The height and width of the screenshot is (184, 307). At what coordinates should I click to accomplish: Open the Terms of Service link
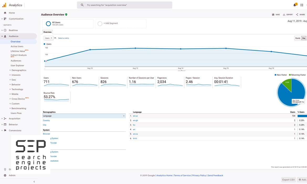pyautogui.click(x=182, y=175)
